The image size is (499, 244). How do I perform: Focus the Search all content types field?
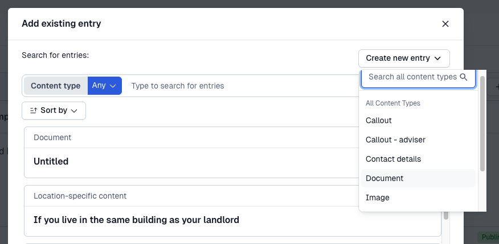(412, 77)
